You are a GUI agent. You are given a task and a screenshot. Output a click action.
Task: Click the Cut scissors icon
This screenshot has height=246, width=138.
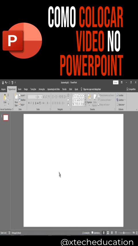8,95
